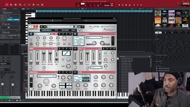This screenshot has width=190, height=107.
Task: Open the MPC channel mixer icon
Action: 29,5
